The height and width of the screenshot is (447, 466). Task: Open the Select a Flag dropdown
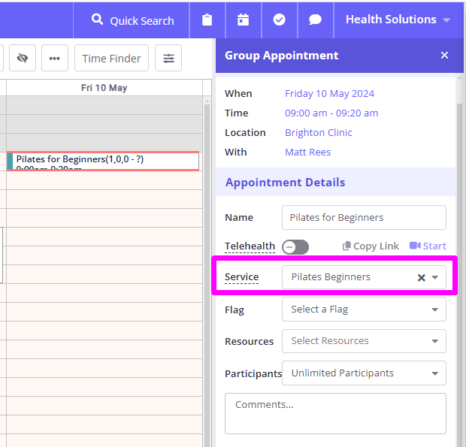coord(364,310)
